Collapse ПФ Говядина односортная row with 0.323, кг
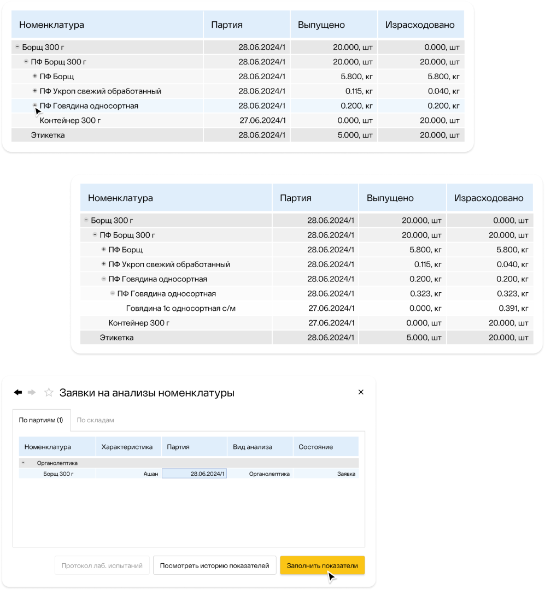Image resolution: width=545 pixels, height=590 pixels. click(x=112, y=293)
